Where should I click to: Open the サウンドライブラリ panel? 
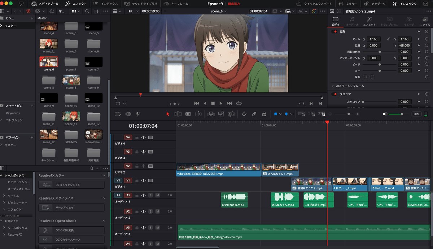click(x=140, y=4)
